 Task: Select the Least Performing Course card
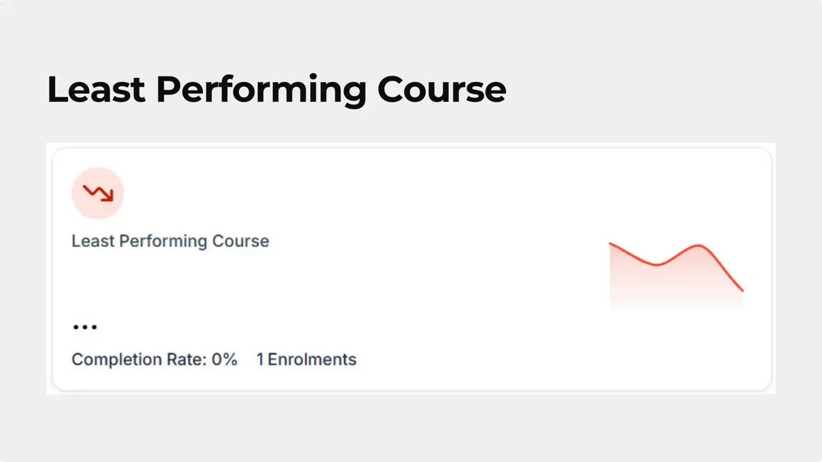pyautogui.click(x=411, y=269)
